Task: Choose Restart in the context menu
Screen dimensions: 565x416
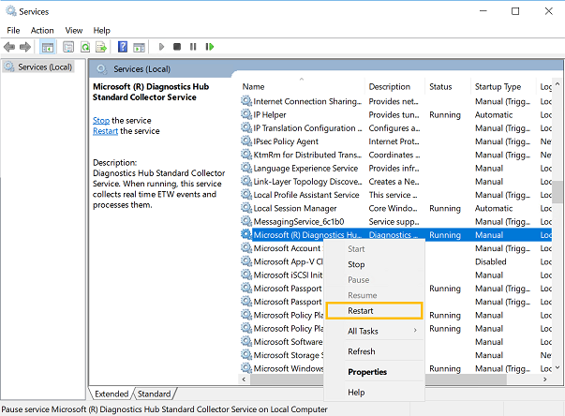Action: click(361, 310)
